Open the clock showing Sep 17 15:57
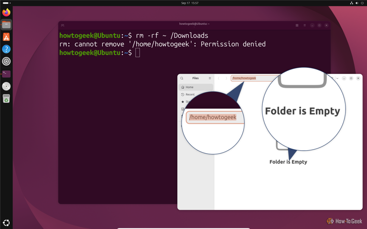 [x=190, y=3]
